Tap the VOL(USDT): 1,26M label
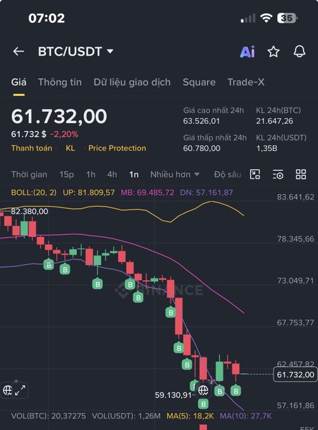 [x=126, y=416]
